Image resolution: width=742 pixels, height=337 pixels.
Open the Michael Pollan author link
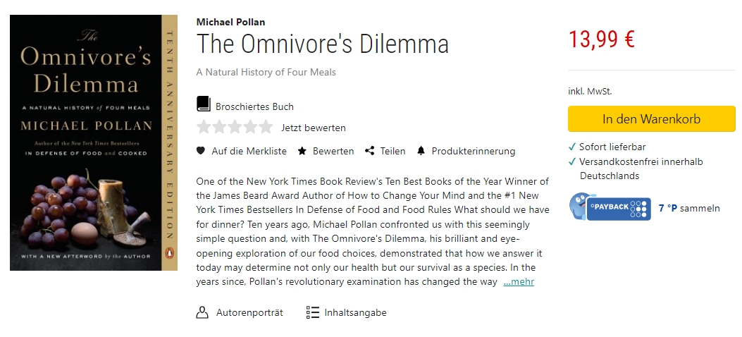(230, 22)
